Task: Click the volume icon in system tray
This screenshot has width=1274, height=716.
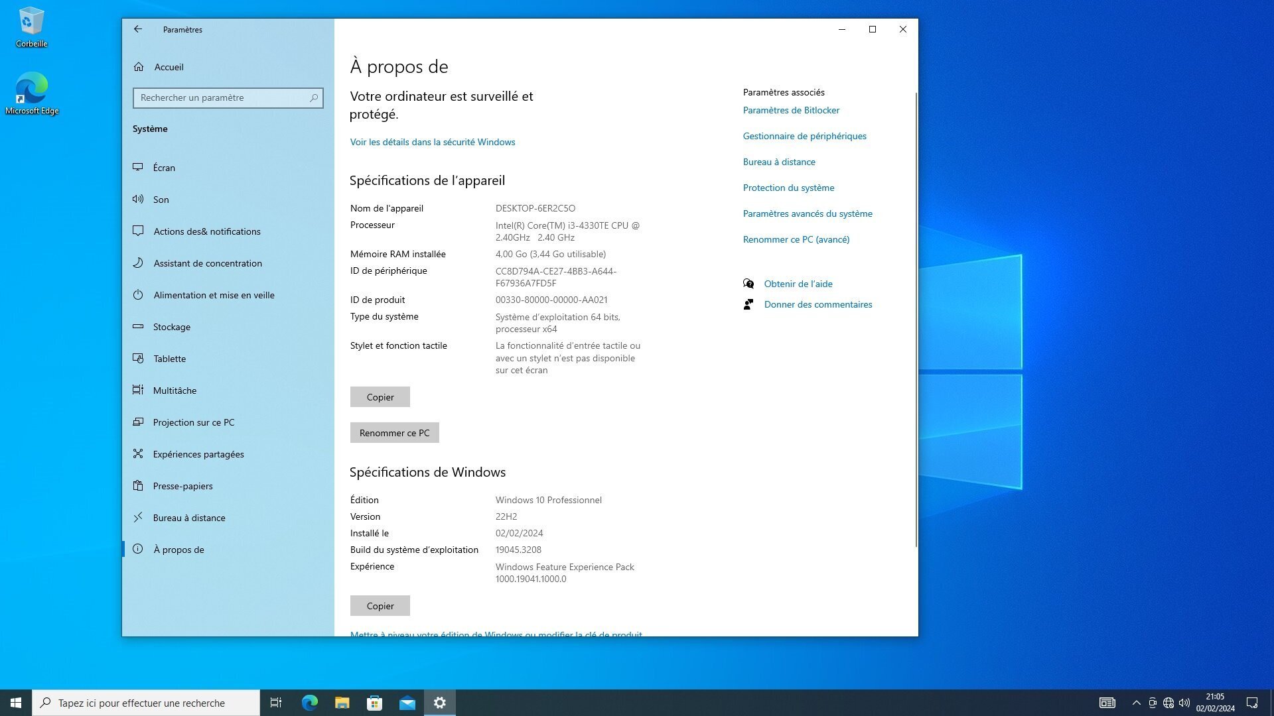Action: point(1184,703)
